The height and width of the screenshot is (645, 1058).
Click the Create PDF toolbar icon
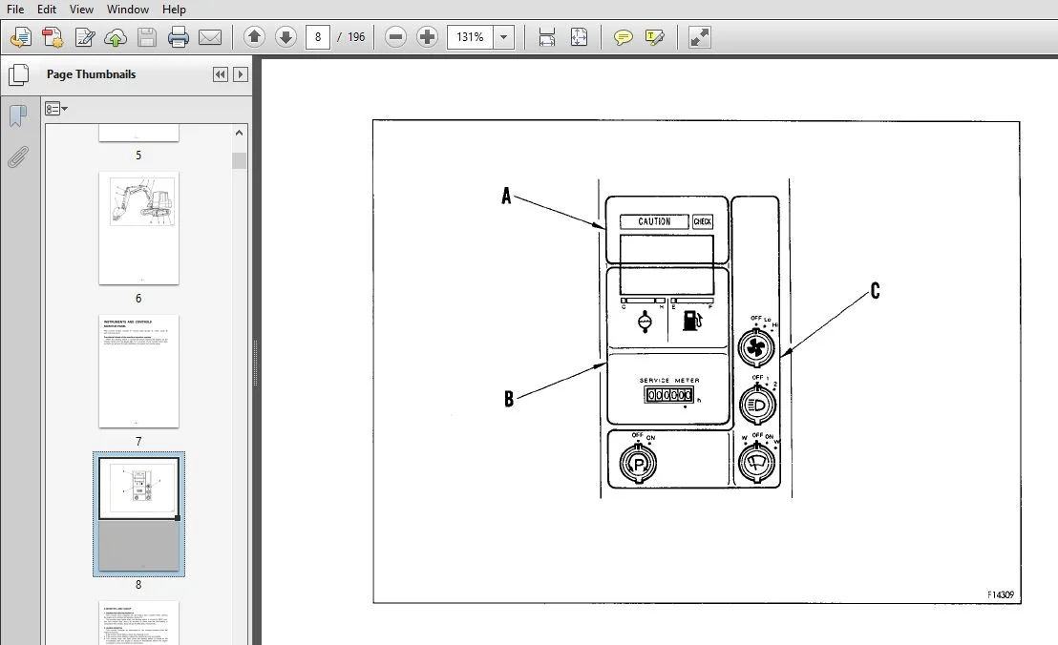(53, 37)
